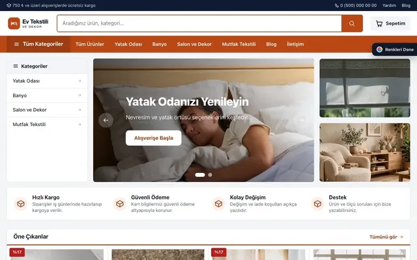Open Yatak Odası in navigation bar
The height and width of the screenshot is (260, 417).
(x=128, y=44)
